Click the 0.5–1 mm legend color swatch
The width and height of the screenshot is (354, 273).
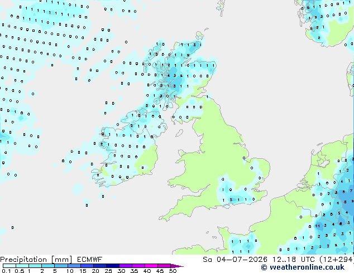(22, 266)
